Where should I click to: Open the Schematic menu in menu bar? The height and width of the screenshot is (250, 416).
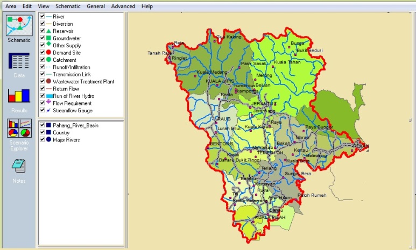click(68, 6)
